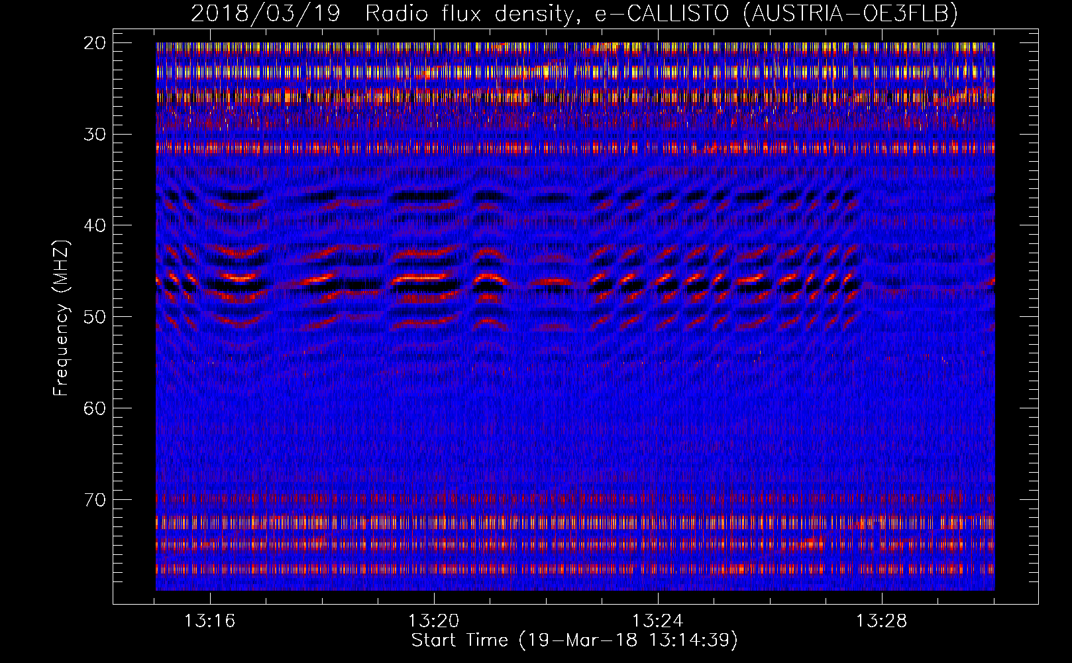Select the 13:24 time tick label

pos(658,621)
